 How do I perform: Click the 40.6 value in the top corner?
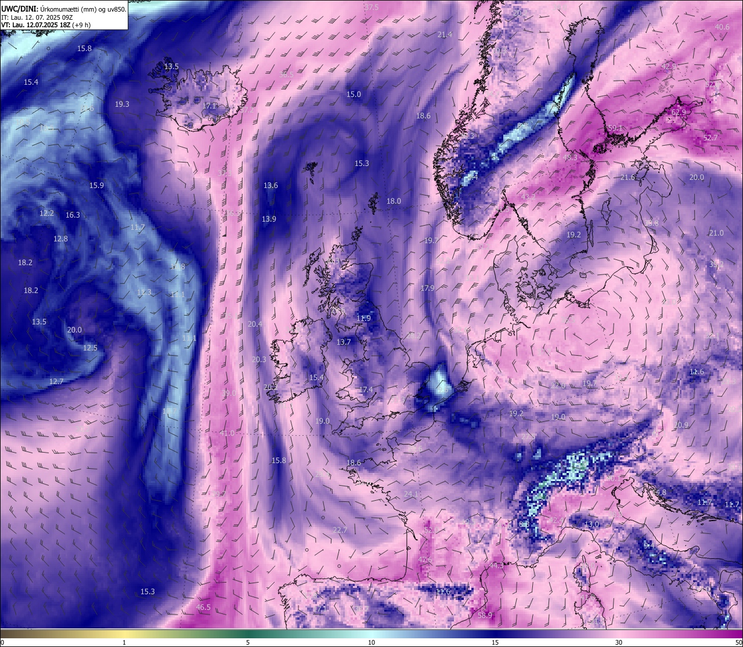click(x=722, y=27)
